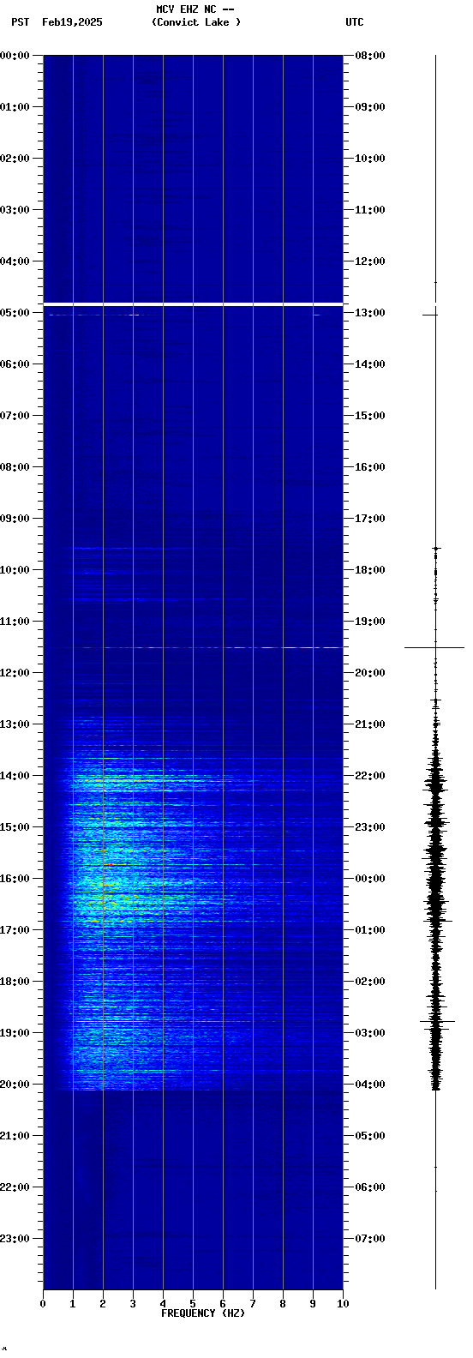Click the Convict Lake station name
Viewport: 473px width, 1358px height.
(196, 22)
